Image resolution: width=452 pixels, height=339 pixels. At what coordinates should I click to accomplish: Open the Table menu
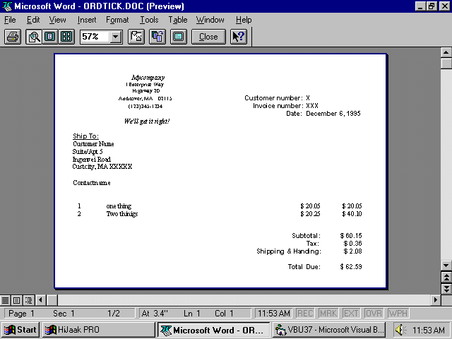(x=178, y=20)
